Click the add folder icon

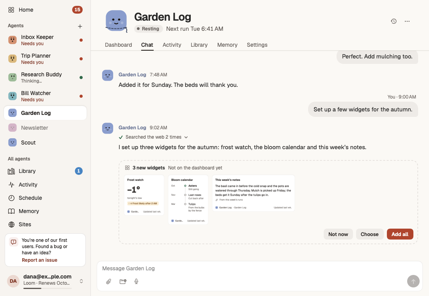point(123,281)
